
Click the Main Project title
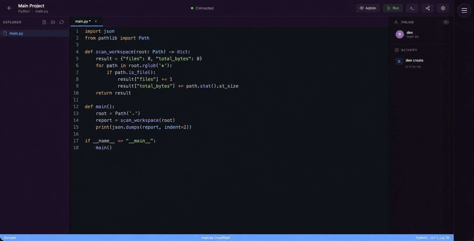pos(31,6)
